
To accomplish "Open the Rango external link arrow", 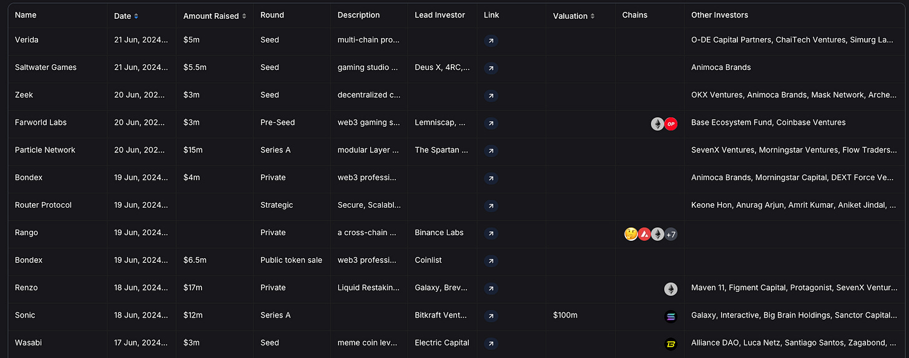I will click(491, 233).
